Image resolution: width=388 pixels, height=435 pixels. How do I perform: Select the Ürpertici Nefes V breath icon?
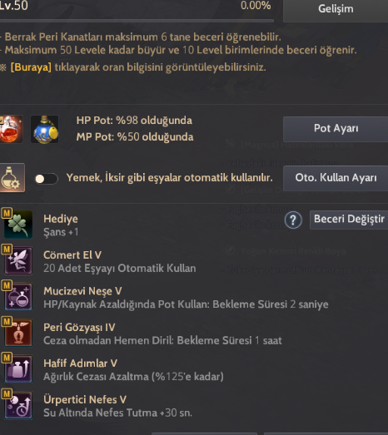click(x=18, y=405)
